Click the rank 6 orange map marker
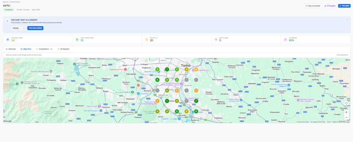The image size is (353, 142). pyautogui.click(x=177, y=90)
